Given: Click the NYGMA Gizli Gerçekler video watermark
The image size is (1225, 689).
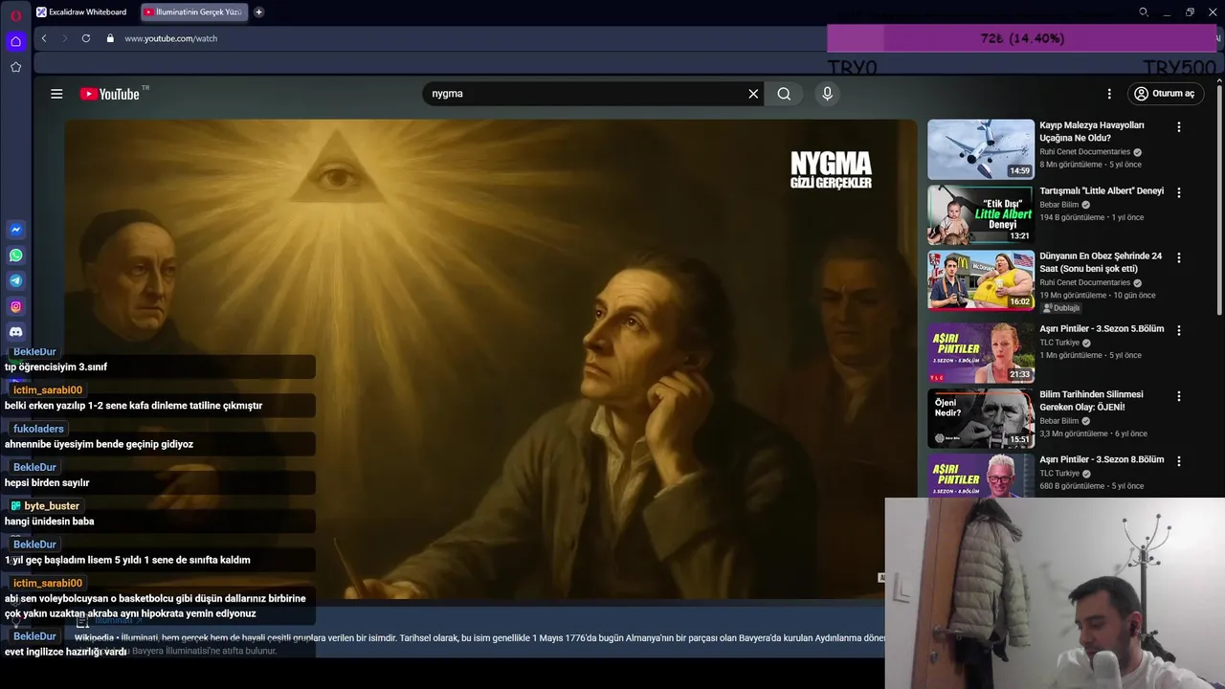Looking at the screenshot, I should coord(831,169).
